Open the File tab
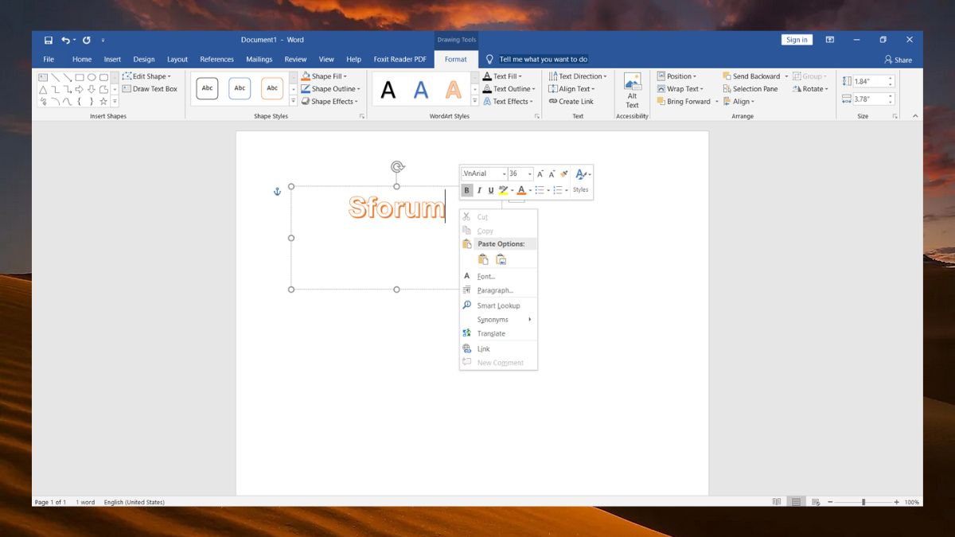This screenshot has width=955, height=537. (x=49, y=60)
